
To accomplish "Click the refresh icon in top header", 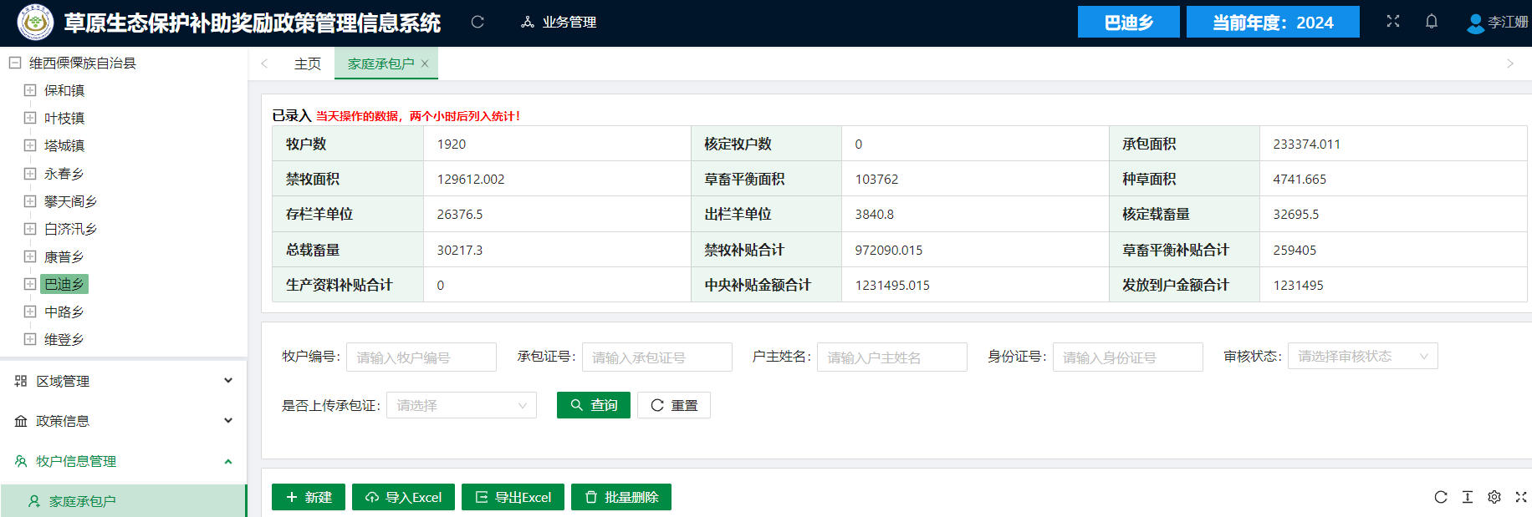I will coord(477,22).
